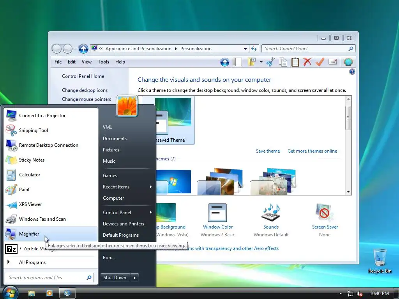The image size is (399, 299).
Task: Open Windows Fax and Scan
Action: (x=51, y=219)
